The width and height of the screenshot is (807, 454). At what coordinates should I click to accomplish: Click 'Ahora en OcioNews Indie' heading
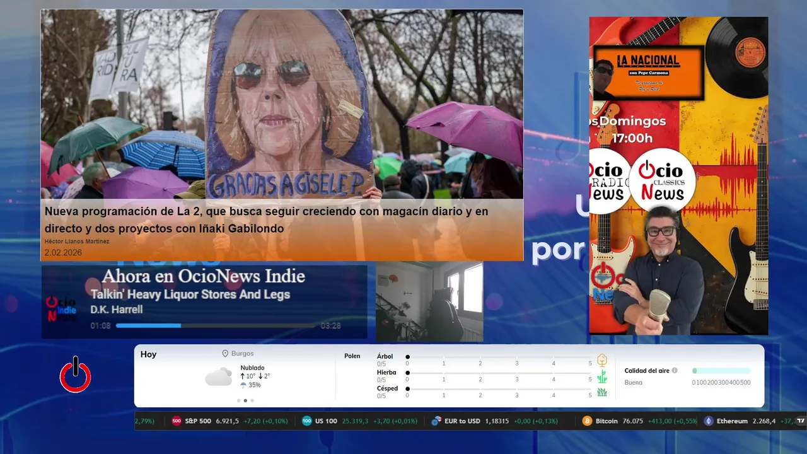(204, 276)
